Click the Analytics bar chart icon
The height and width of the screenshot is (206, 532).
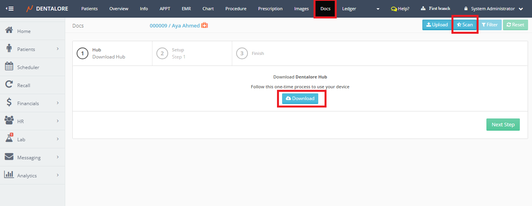[x=9, y=175]
